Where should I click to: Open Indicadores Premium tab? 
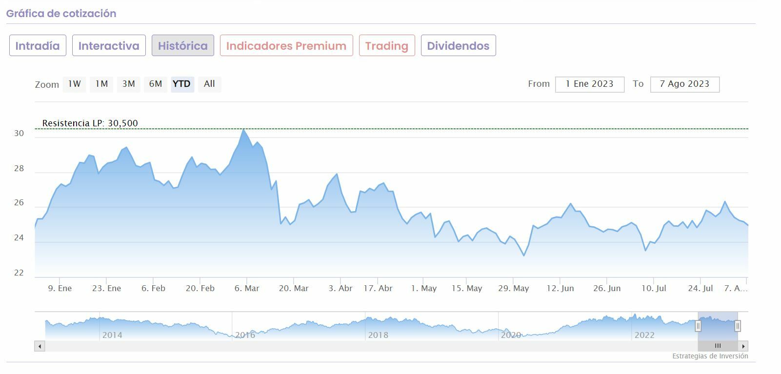click(286, 46)
